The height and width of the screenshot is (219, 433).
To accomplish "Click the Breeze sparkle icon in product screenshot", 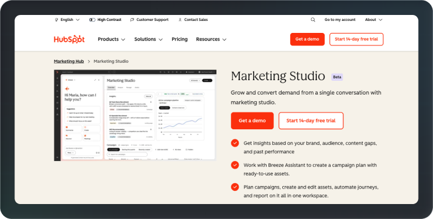I will click(x=67, y=89).
